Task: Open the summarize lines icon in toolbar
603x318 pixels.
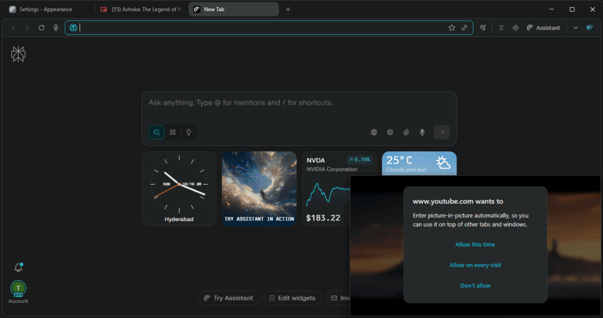Action: click(x=501, y=28)
